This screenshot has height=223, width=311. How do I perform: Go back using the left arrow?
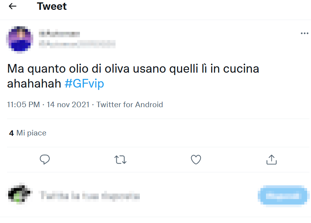coord(13,6)
